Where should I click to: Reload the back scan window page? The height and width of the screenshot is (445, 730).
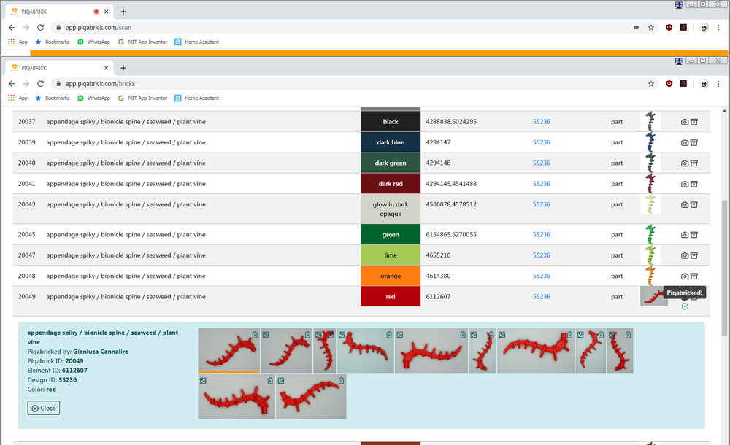click(40, 28)
